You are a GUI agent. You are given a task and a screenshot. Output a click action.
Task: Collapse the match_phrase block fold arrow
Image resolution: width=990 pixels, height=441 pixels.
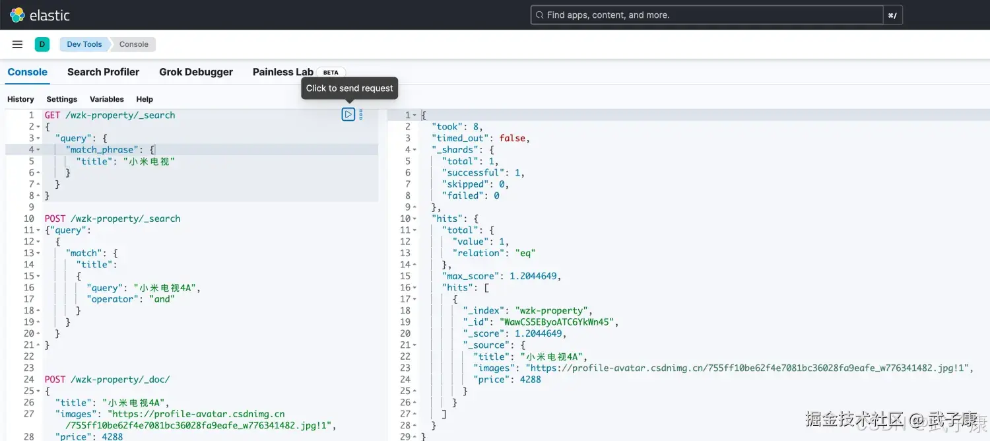[37, 149]
